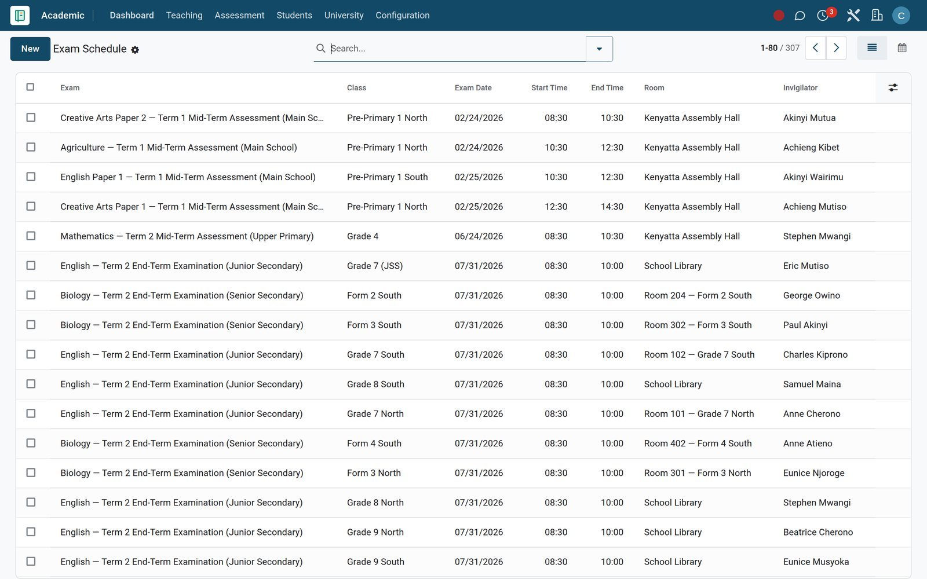Image resolution: width=927 pixels, height=579 pixels.
Task: Open the user avatar menu
Action: point(901,16)
